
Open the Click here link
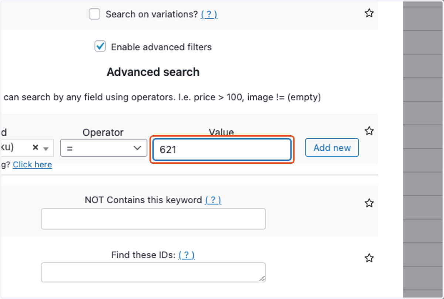point(32,164)
